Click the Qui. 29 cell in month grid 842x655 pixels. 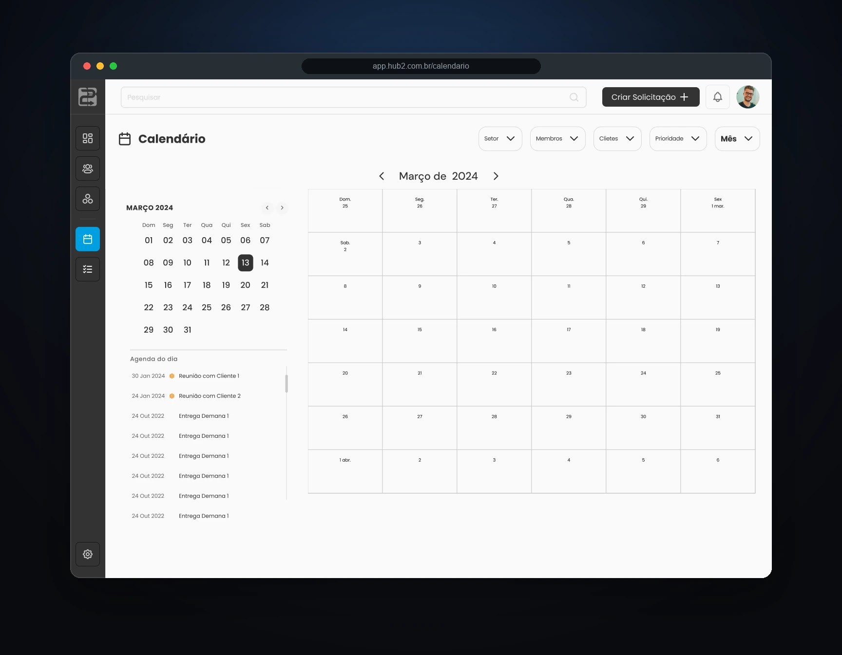click(x=643, y=211)
